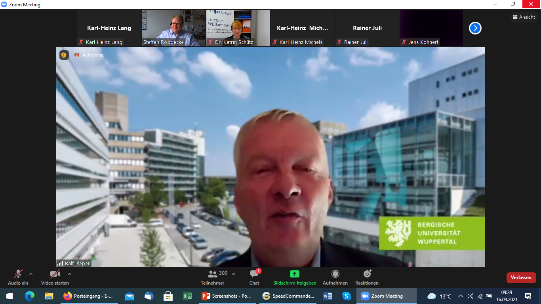This screenshot has height=304, width=541.
Task: Turn on camera via Video starten
Action: [x=55, y=274]
